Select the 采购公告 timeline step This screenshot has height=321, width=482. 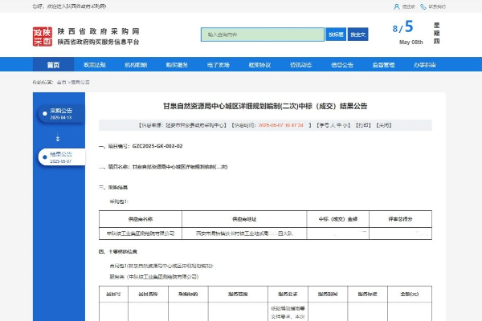click(61, 113)
